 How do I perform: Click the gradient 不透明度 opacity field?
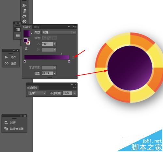click(47, 68)
